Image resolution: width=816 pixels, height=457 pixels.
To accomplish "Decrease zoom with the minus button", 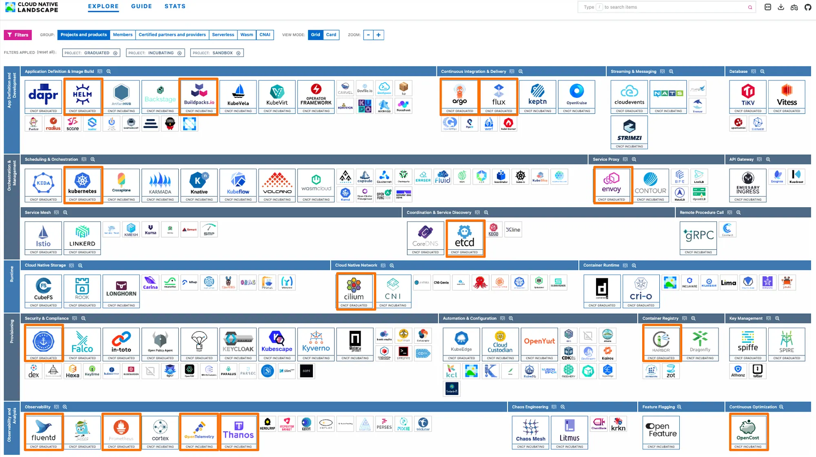I will pos(368,35).
